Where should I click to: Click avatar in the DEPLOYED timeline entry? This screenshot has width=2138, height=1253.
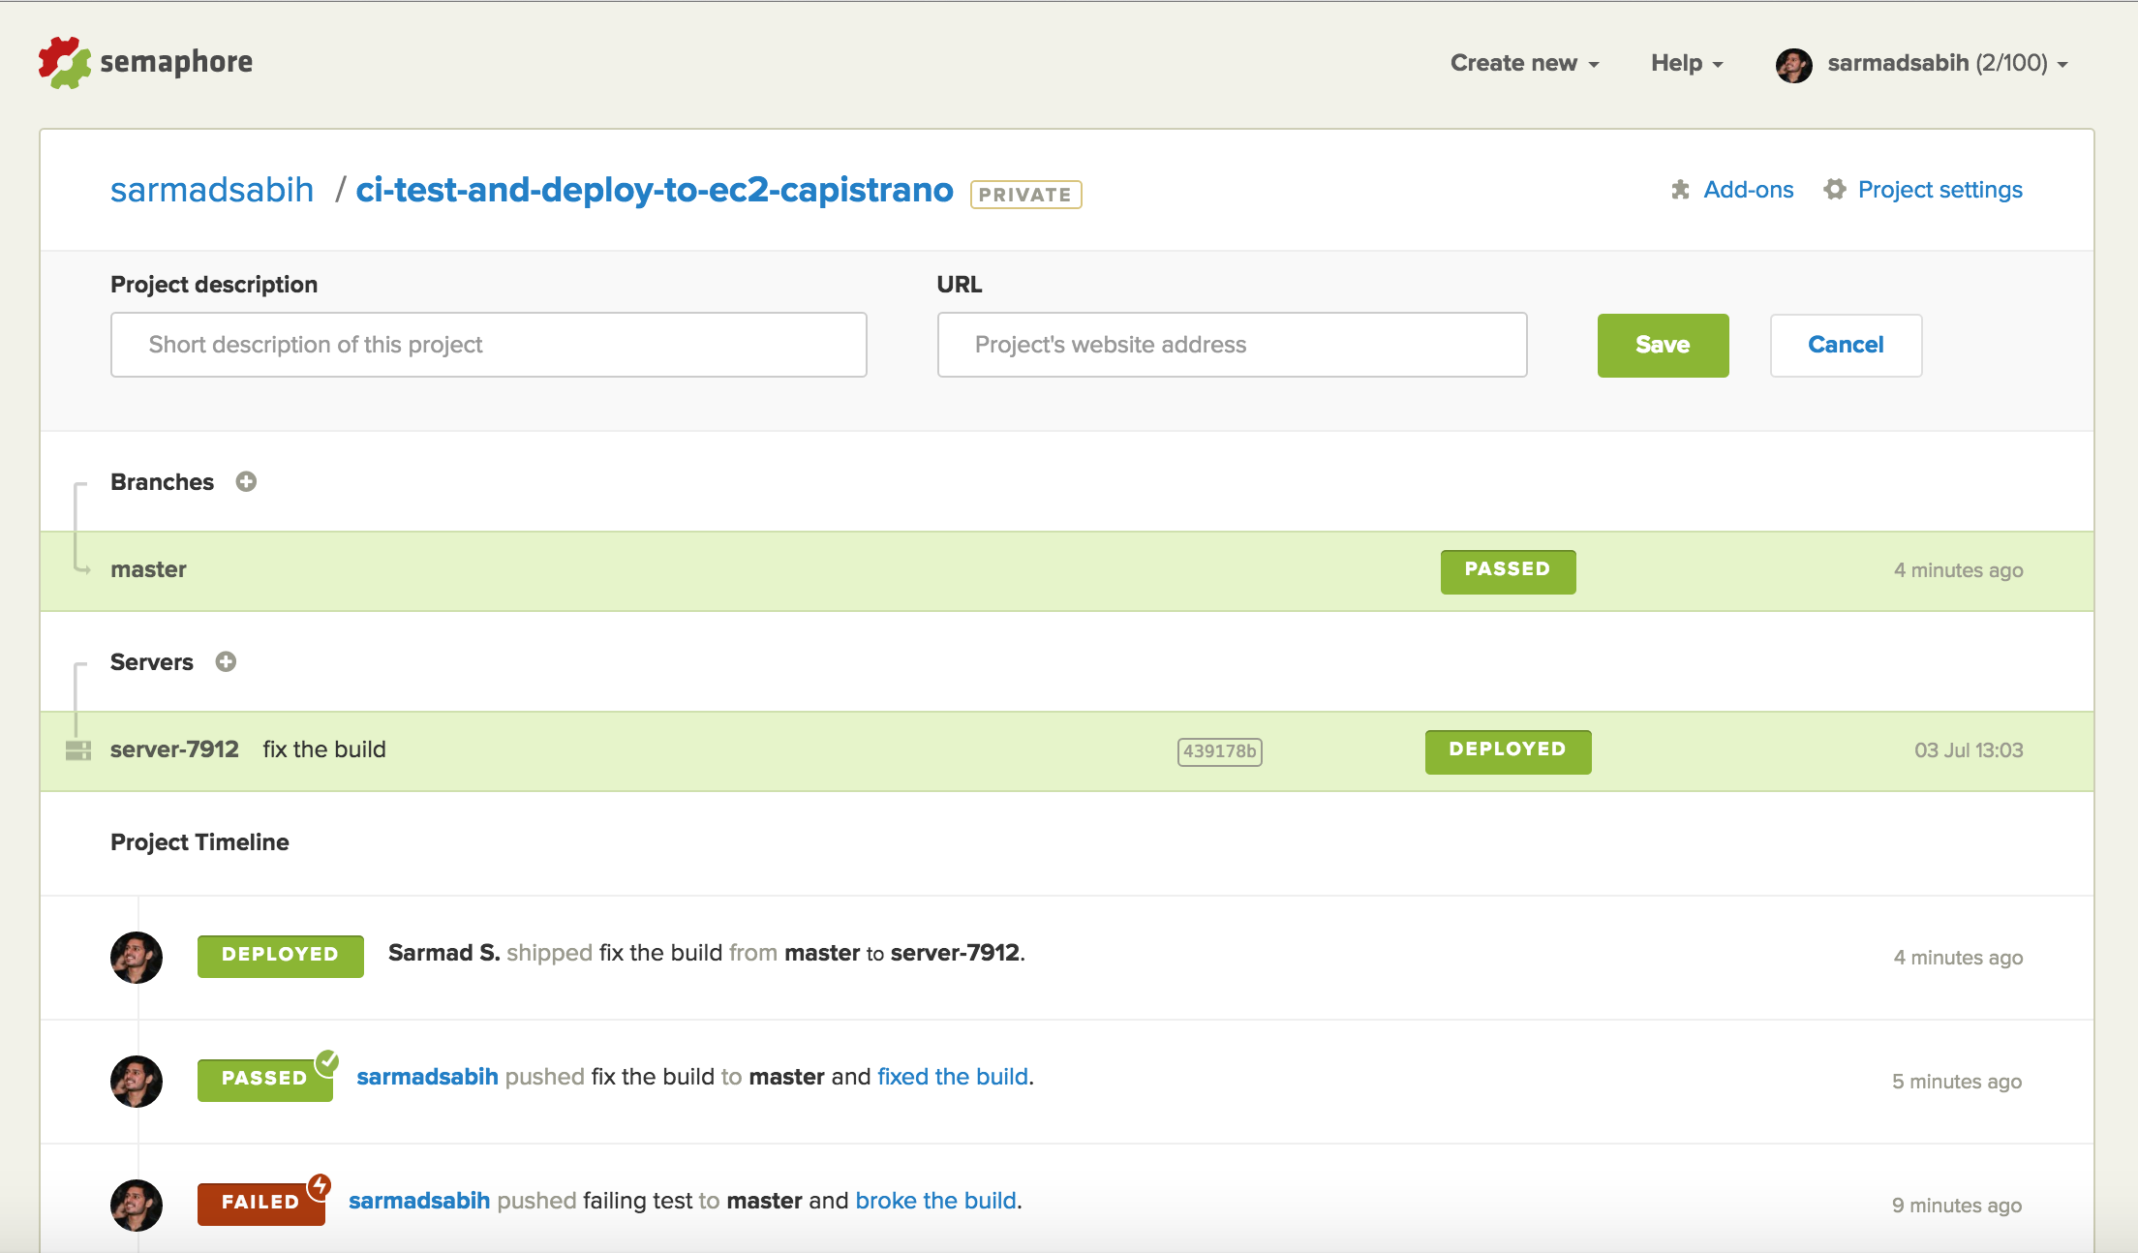[x=137, y=958]
